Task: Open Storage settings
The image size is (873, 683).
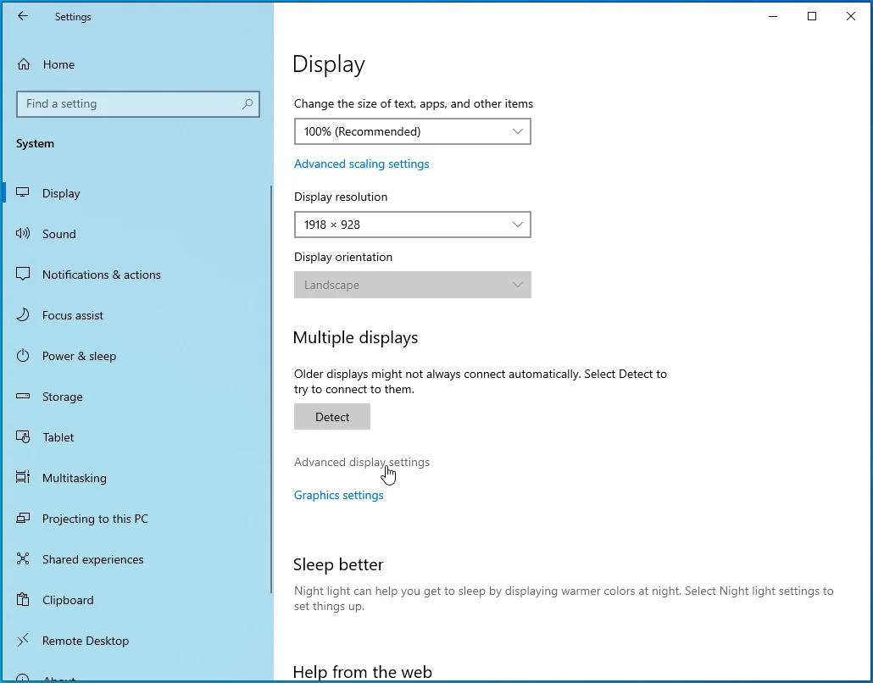Action: tap(137, 397)
